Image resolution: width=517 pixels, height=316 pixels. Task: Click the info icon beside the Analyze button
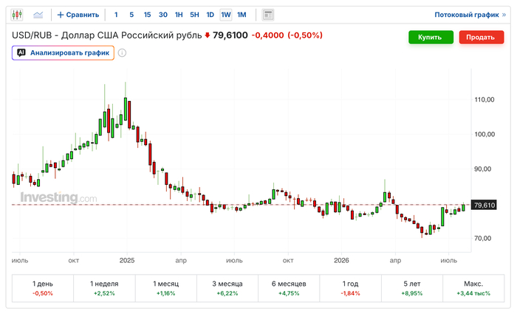(x=122, y=53)
